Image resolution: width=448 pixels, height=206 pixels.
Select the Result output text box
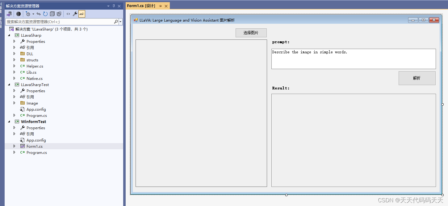pos(354,140)
